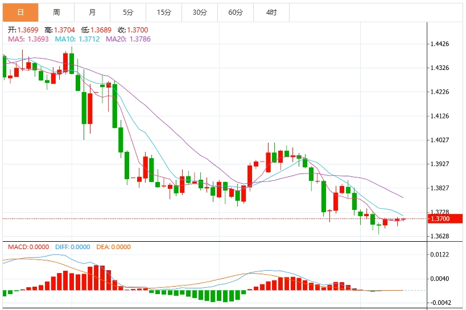Open the 5分 timeframe tab

click(x=128, y=13)
